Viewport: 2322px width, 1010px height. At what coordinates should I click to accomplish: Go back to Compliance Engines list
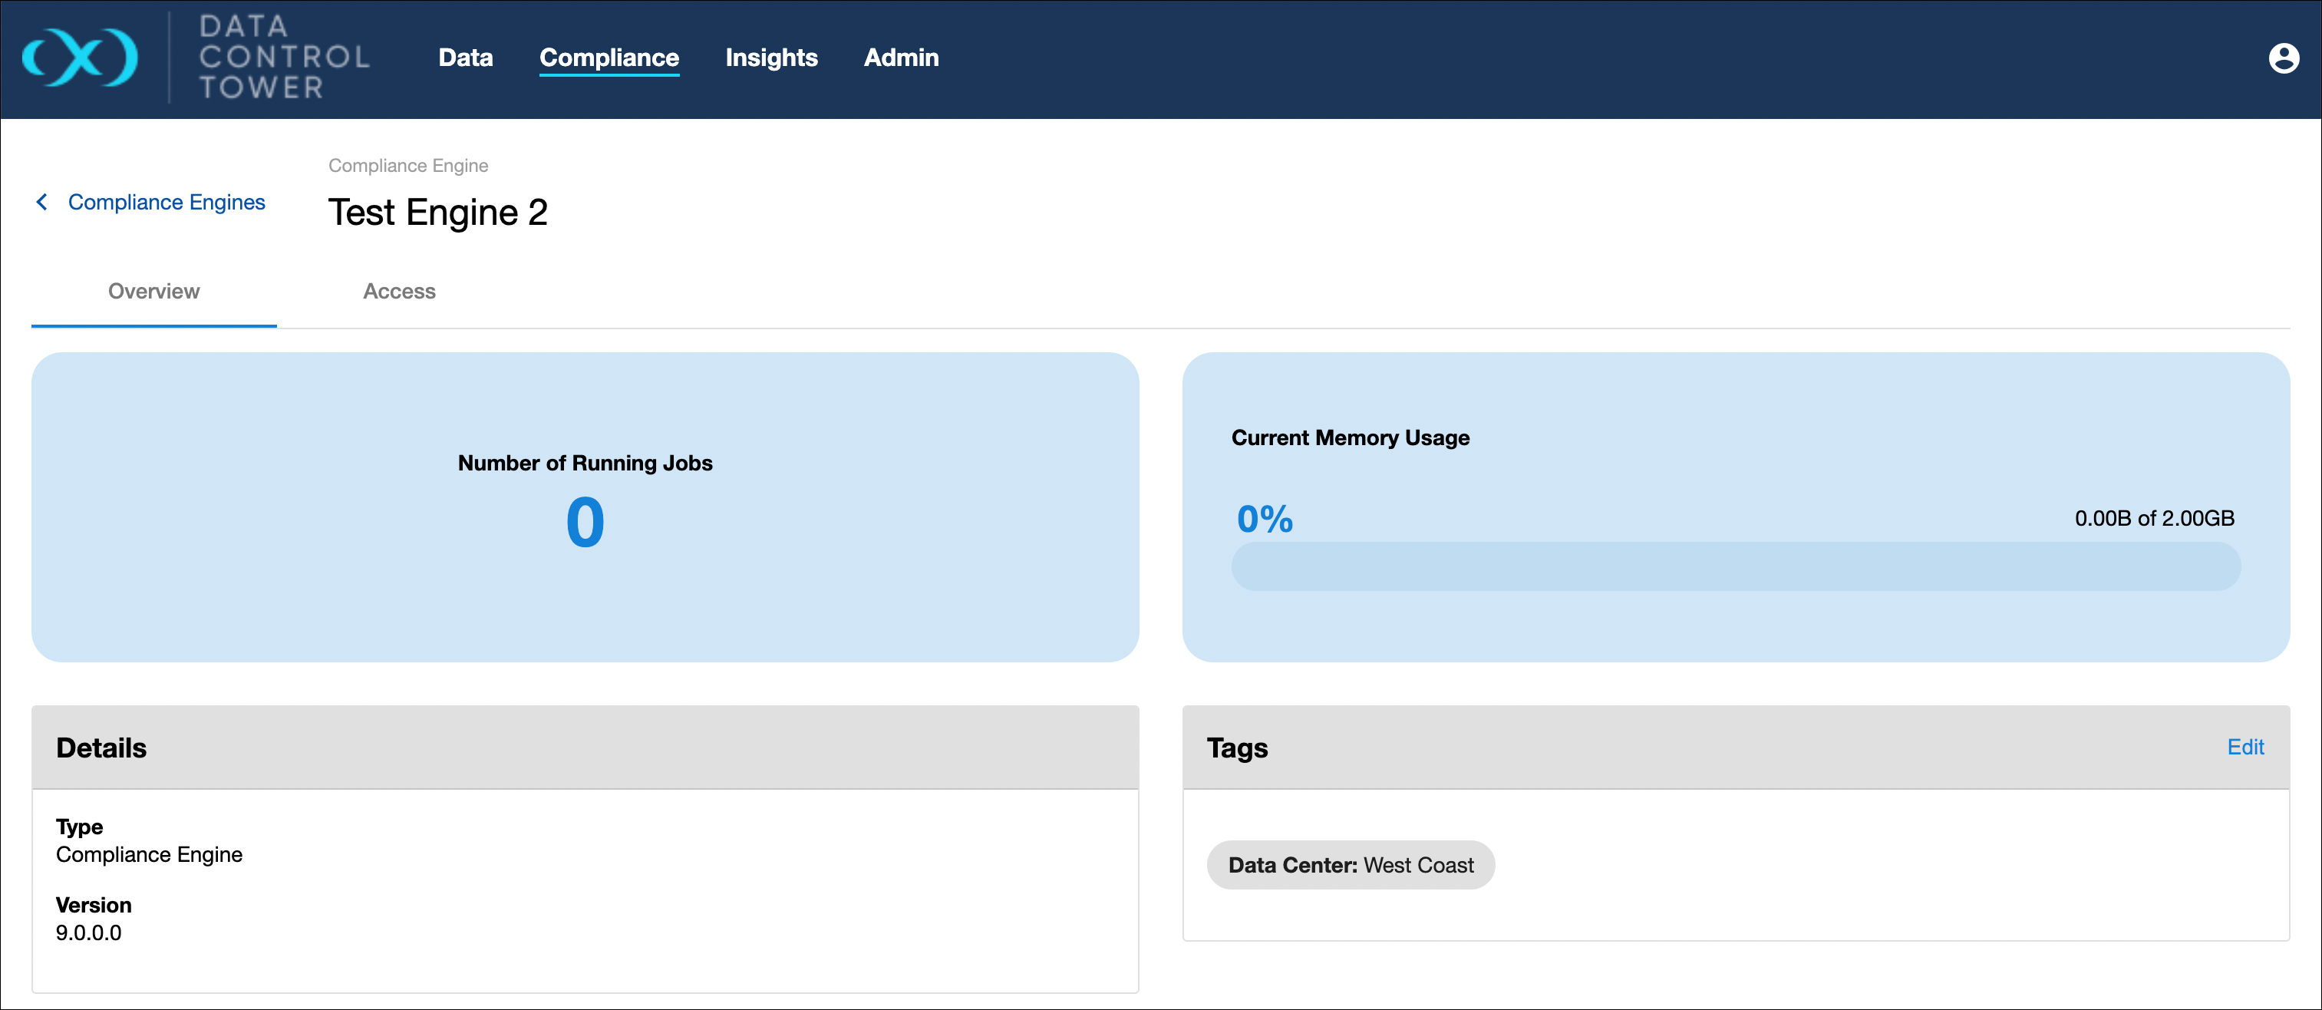167,202
